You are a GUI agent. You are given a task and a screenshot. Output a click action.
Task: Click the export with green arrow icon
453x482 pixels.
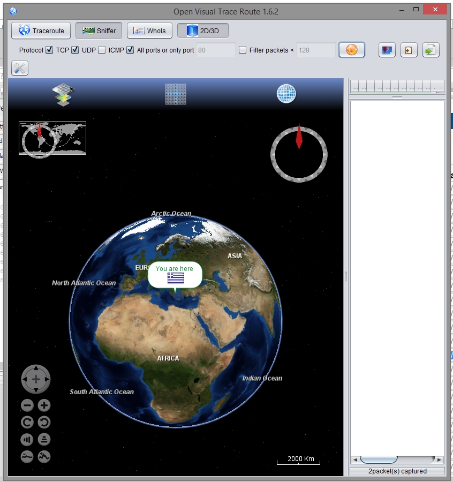(431, 50)
